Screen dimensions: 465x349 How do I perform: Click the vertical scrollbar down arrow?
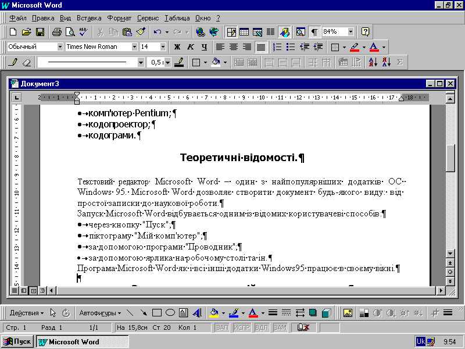450,254
